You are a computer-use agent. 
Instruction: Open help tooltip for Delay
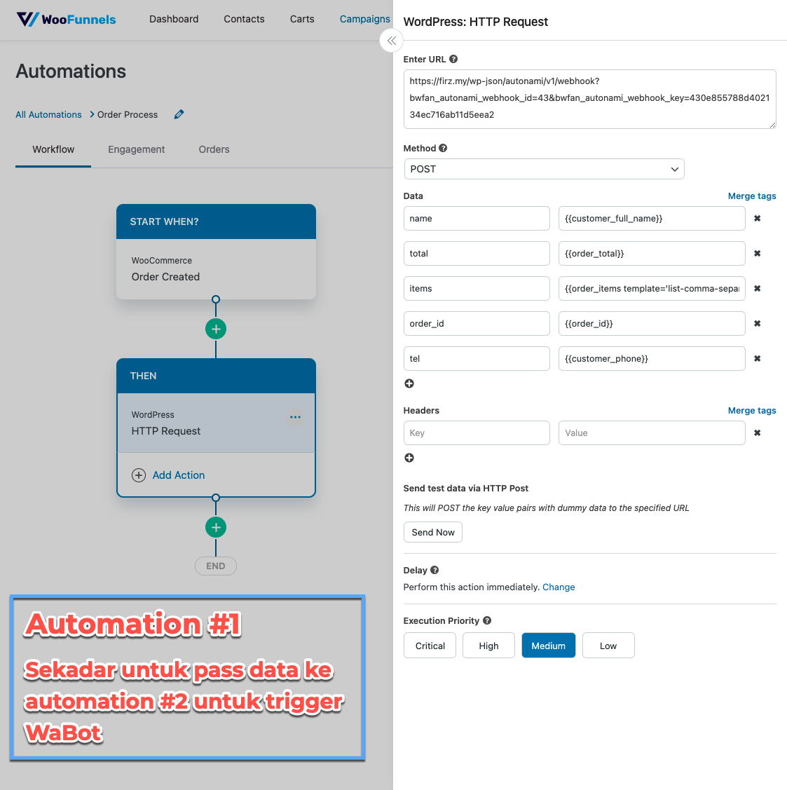(x=434, y=570)
